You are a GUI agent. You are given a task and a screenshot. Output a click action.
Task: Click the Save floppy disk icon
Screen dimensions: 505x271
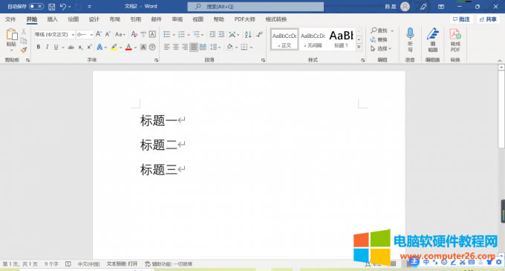51,7
